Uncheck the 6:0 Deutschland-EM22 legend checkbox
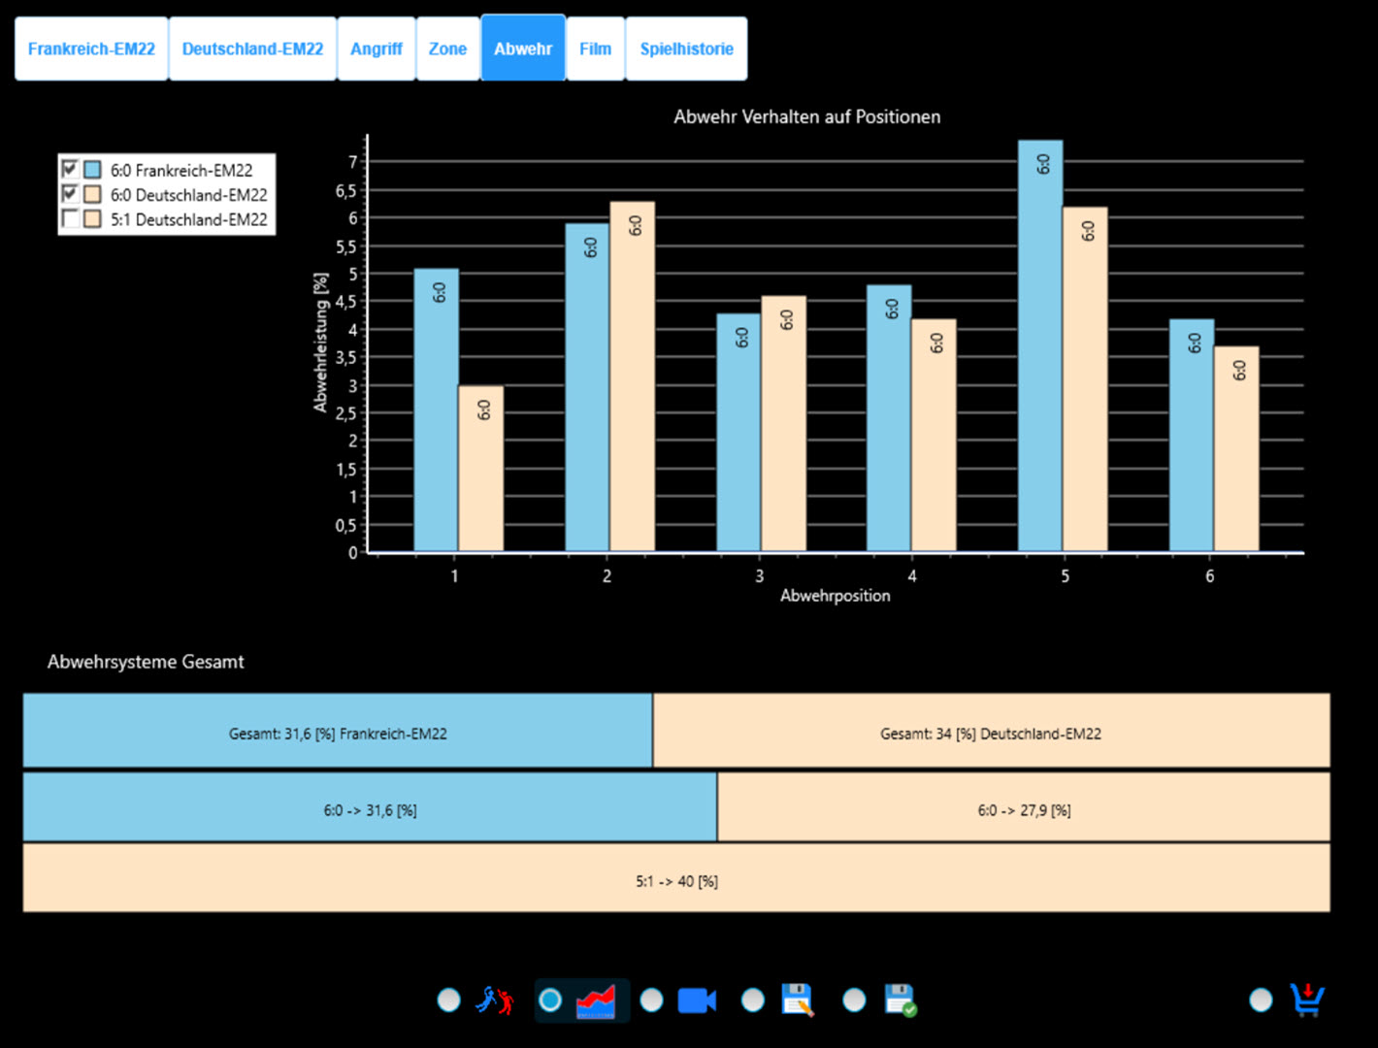The height and width of the screenshot is (1048, 1378). [70, 194]
